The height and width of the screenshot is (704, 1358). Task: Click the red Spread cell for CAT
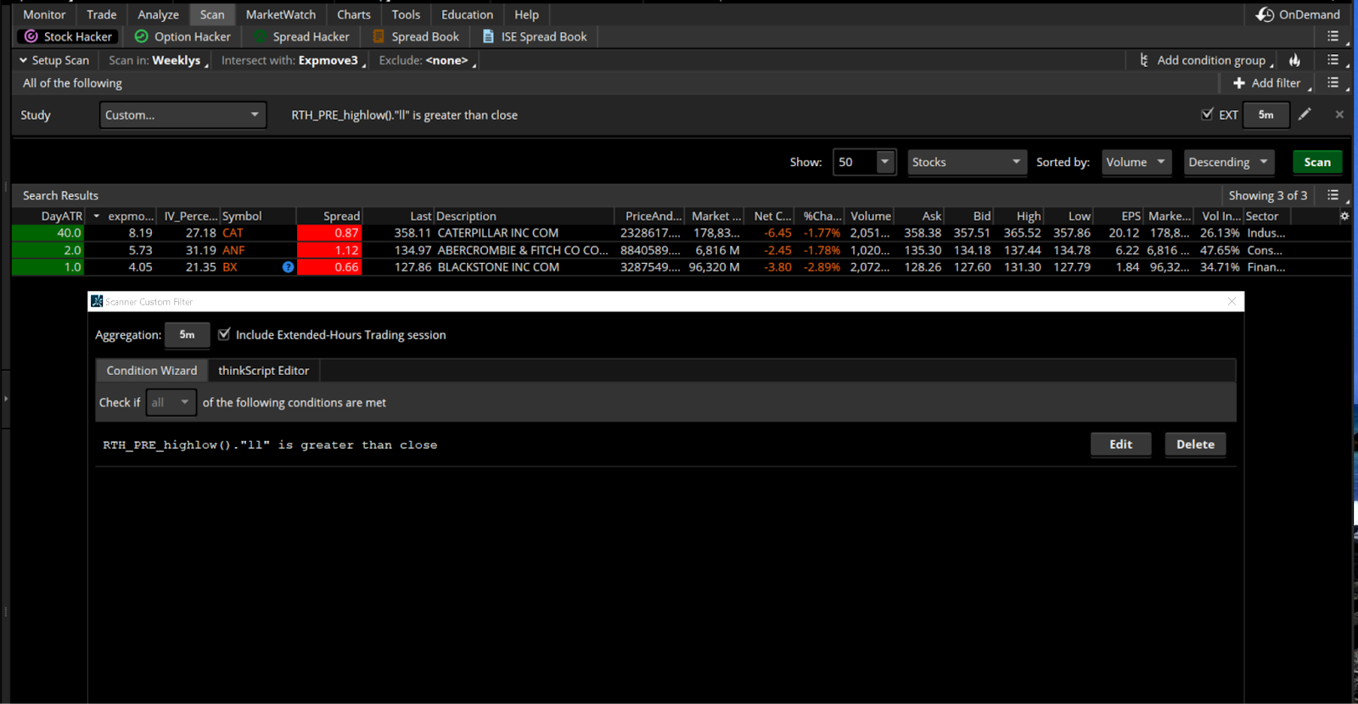coord(329,233)
